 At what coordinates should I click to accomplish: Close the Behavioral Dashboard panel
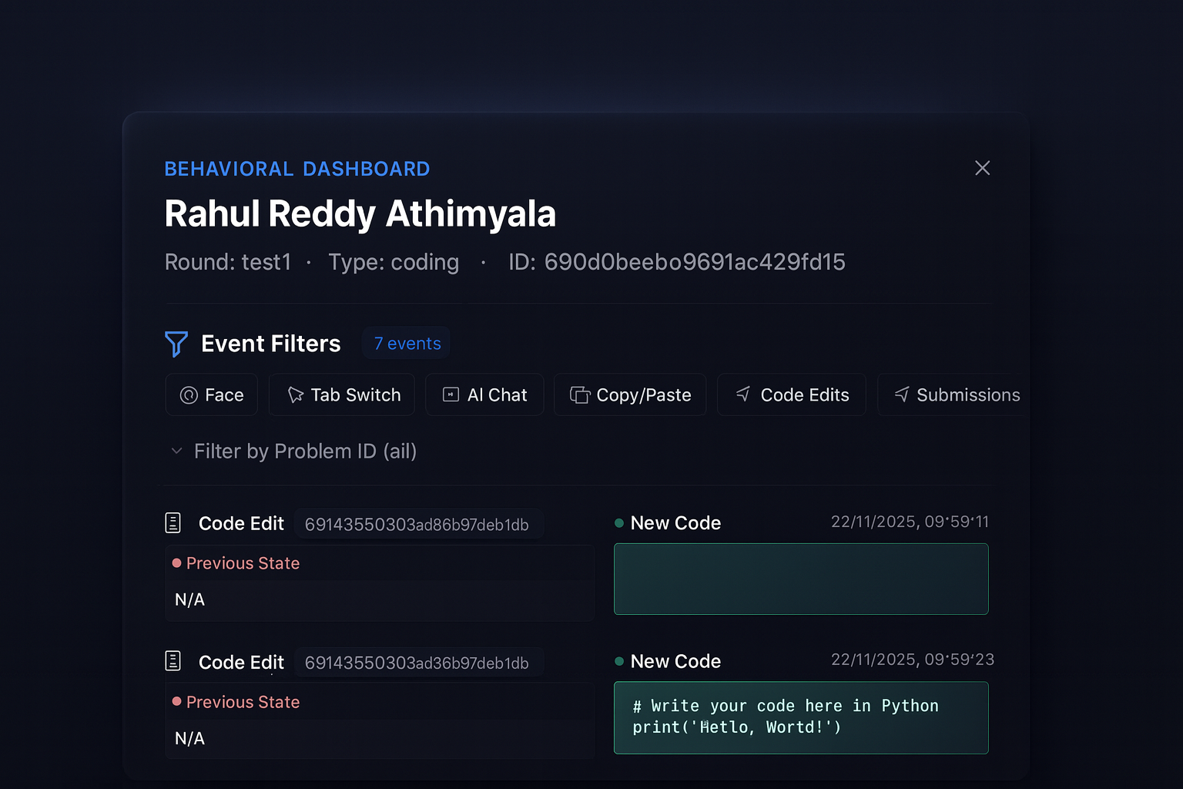(982, 168)
